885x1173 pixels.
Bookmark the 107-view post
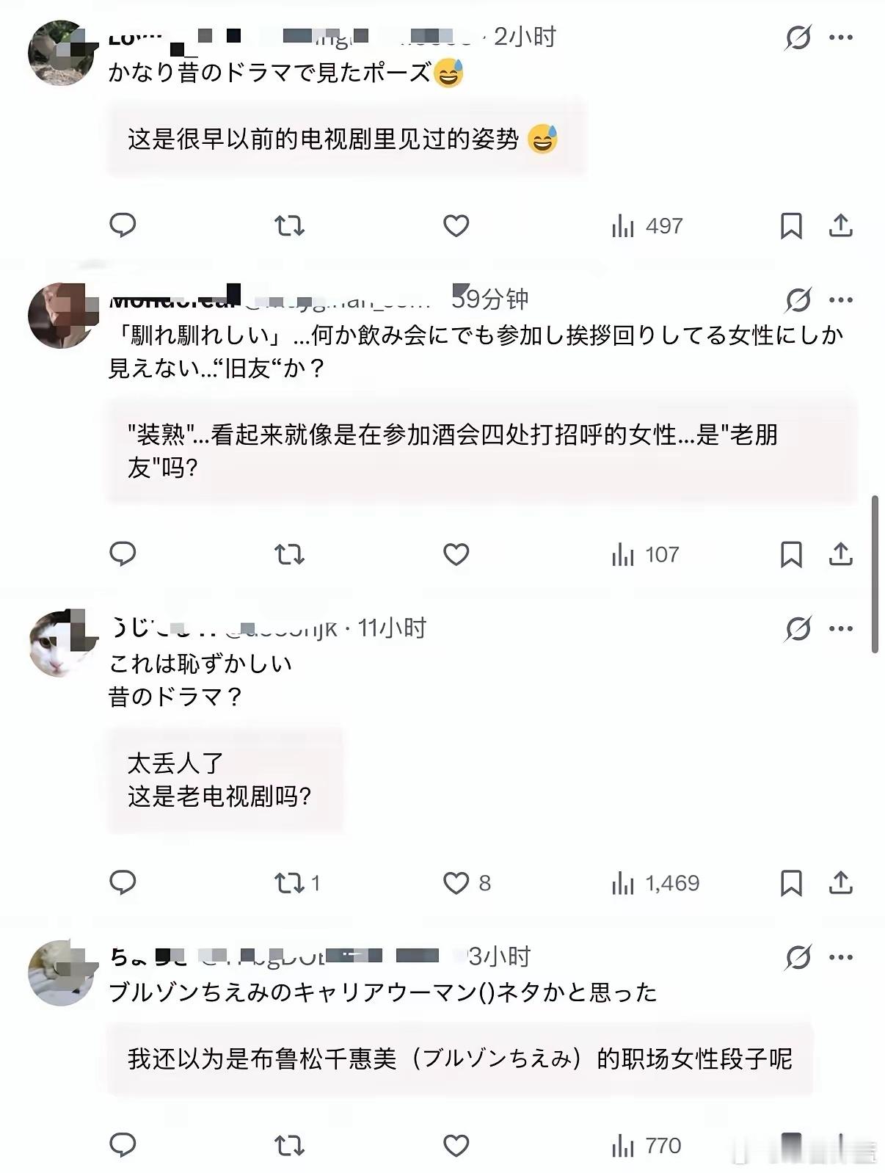791,554
